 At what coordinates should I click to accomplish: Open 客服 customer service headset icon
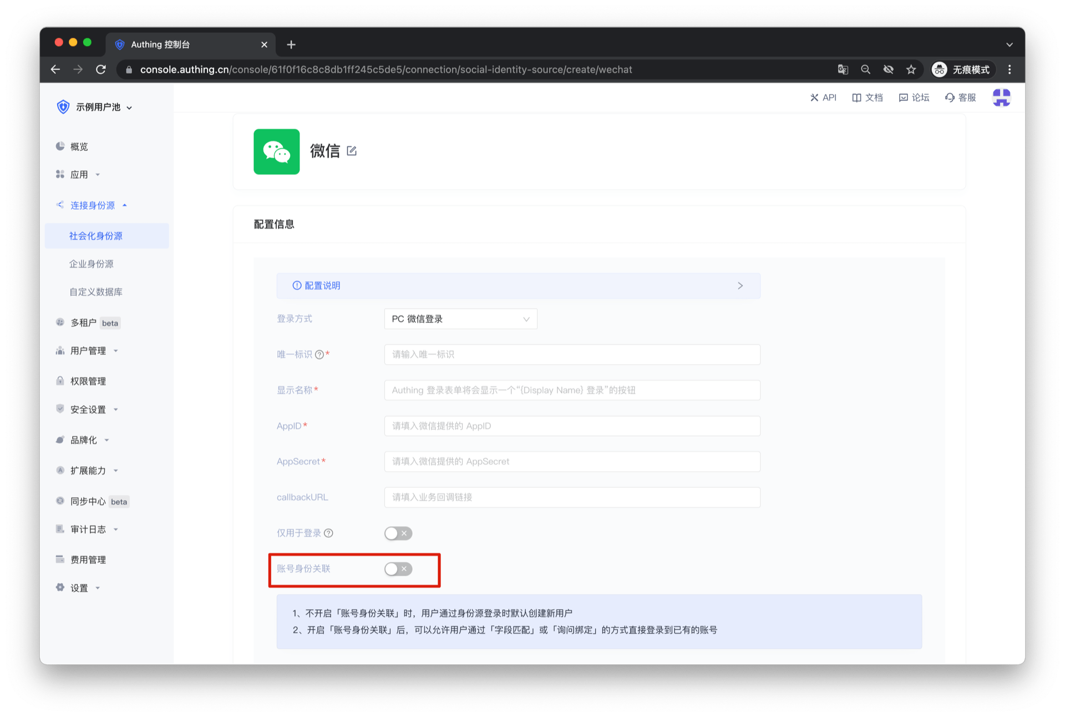(950, 98)
